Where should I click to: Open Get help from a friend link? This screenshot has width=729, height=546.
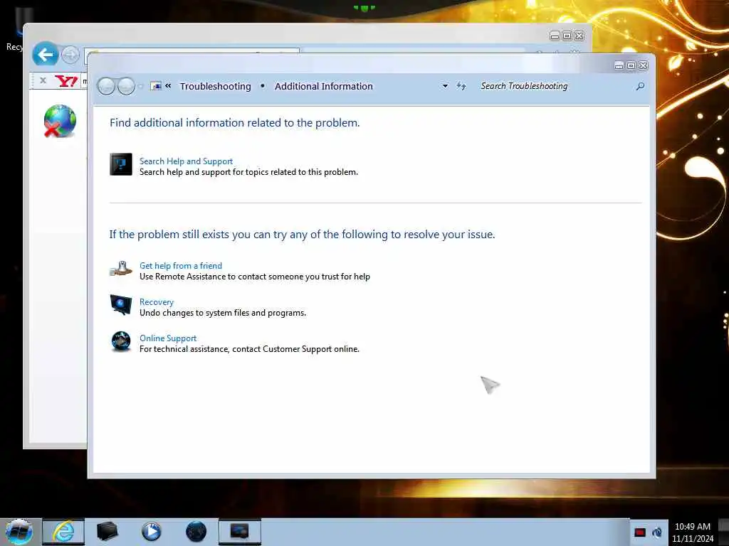(181, 266)
